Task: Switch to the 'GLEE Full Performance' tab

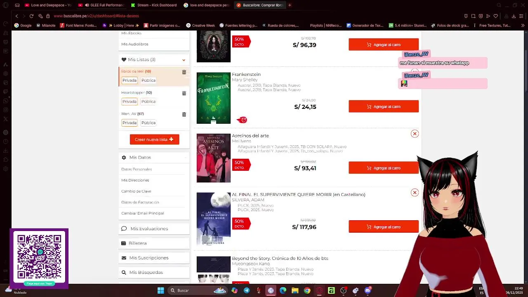Action: click(101, 5)
